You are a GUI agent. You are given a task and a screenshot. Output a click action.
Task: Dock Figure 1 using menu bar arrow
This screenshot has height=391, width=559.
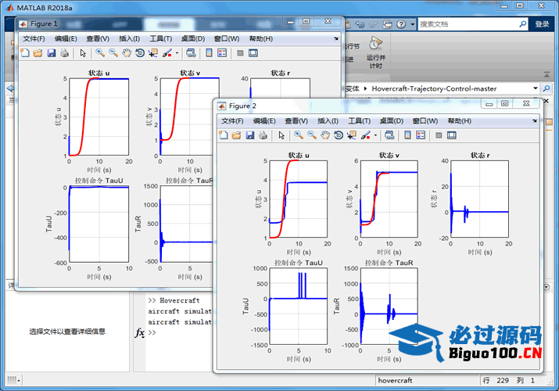tap(336, 38)
